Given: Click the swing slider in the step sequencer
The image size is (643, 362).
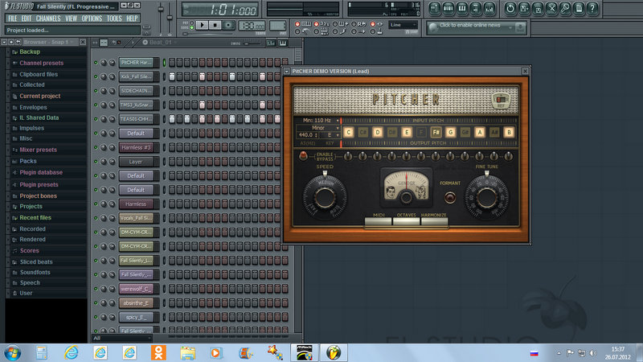Looking at the screenshot, I should [251, 43].
